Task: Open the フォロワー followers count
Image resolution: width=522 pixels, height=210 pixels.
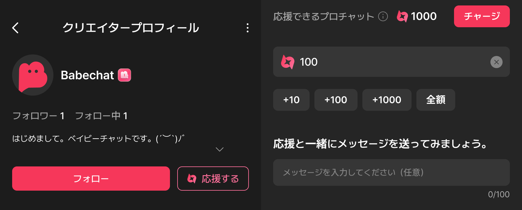Action: point(38,116)
